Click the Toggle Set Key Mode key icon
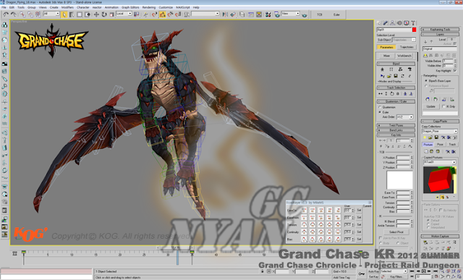463x280 pixels. pos(361,273)
